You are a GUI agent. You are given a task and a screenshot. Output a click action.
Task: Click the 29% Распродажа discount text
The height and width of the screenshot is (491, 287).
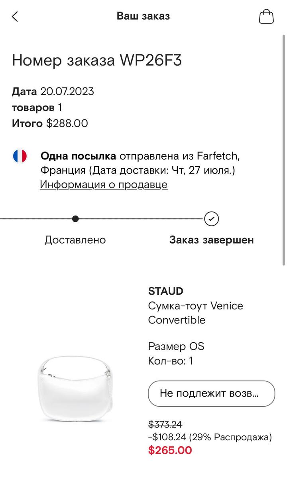(231, 437)
